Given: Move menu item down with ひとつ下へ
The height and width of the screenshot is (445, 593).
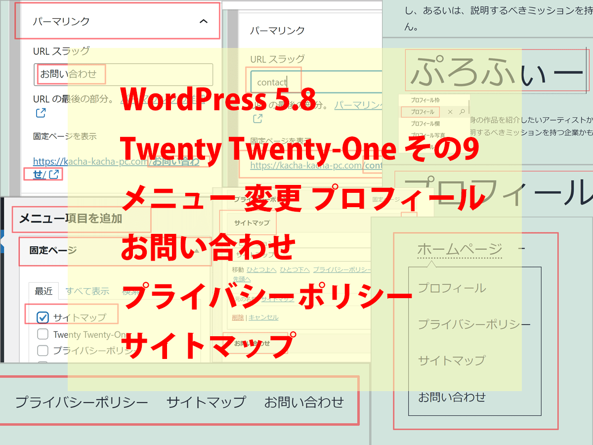Looking at the screenshot, I should coord(295,269).
